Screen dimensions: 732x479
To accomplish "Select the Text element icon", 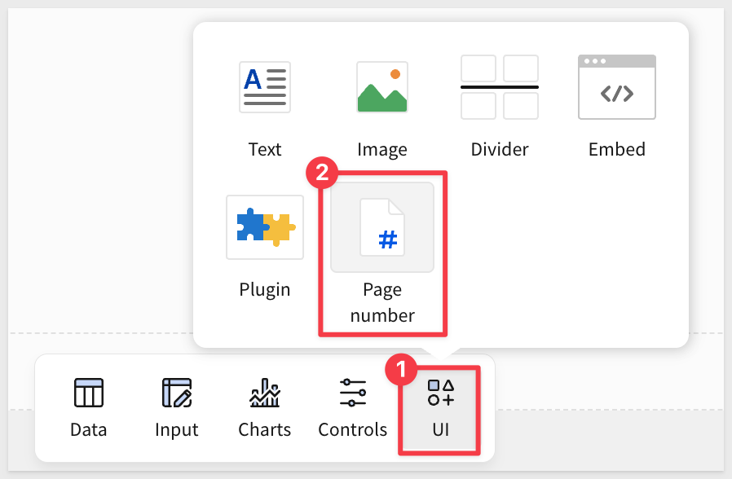I will click(x=265, y=86).
